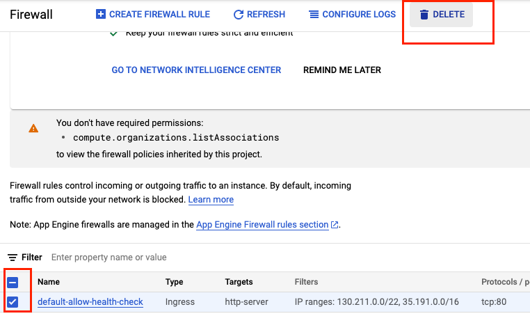Click the Filters column header
The width and height of the screenshot is (530, 316).
pyautogui.click(x=306, y=282)
